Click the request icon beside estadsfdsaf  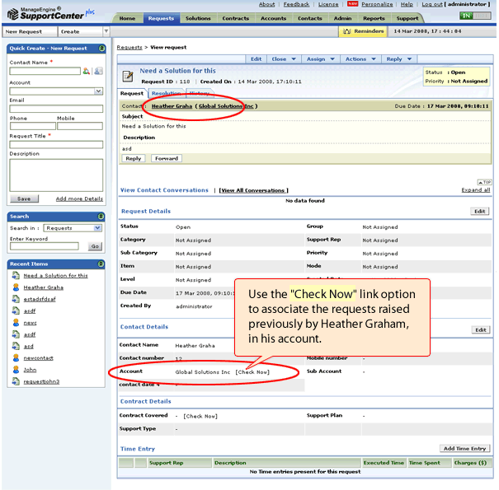pyautogui.click(x=16, y=299)
